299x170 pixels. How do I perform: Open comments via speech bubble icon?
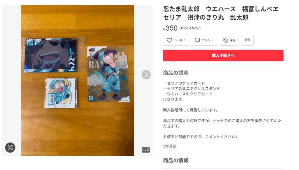pyautogui.click(x=197, y=40)
